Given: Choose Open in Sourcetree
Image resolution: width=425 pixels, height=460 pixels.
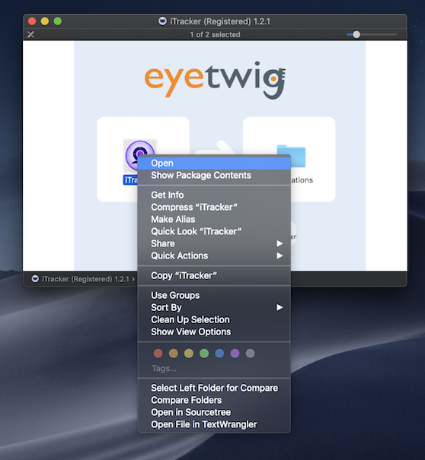Looking at the screenshot, I should coord(214,412).
